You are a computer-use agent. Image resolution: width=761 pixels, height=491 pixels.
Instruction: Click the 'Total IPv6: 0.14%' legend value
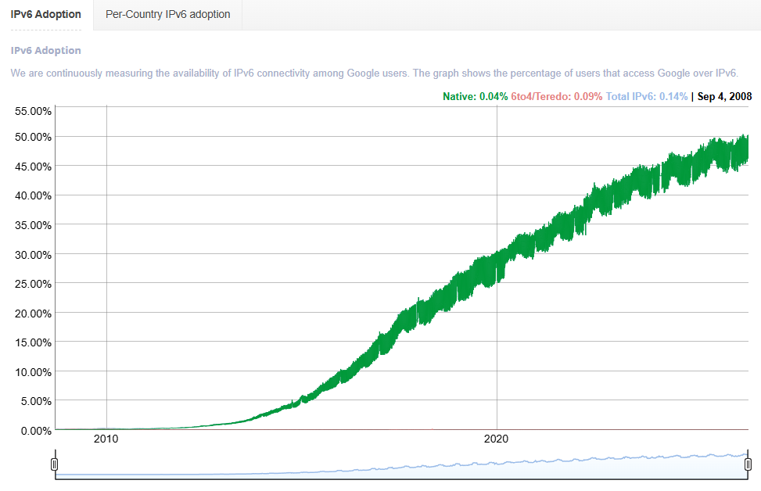(647, 96)
